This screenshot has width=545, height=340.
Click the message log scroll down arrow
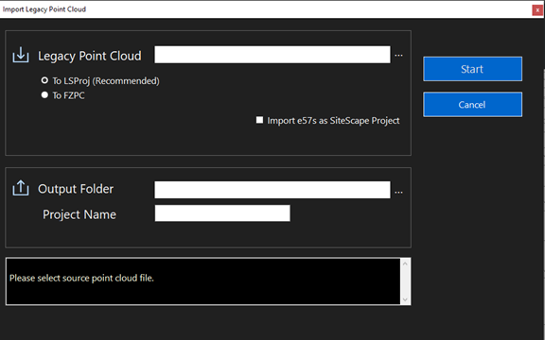point(405,299)
